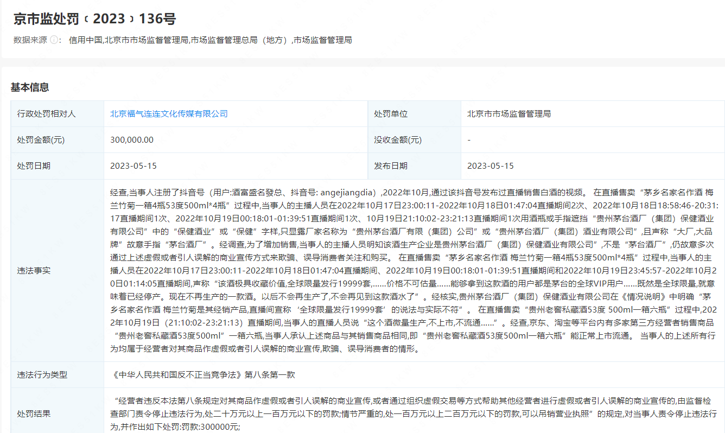This screenshot has width=725, height=433.
Task: Click the date value next to 发布日期
Action: [x=490, y=166]
